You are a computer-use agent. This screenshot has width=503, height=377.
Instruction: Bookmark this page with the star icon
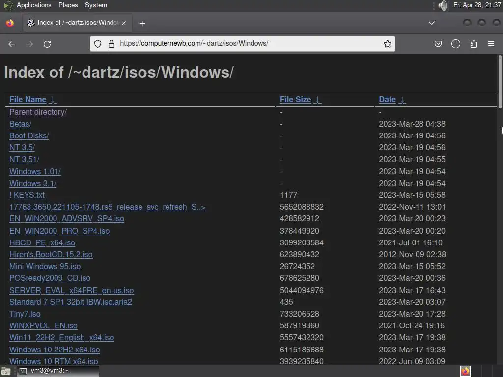(x=388, y=44)
